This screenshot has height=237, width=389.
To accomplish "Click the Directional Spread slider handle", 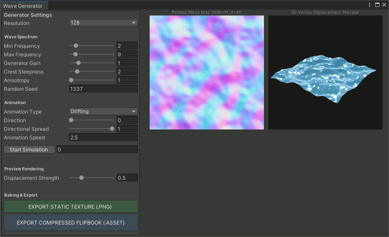I will [112, 129].
